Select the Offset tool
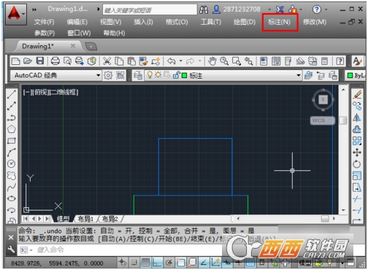The image size is (368, 270). [x=357, y=129]
